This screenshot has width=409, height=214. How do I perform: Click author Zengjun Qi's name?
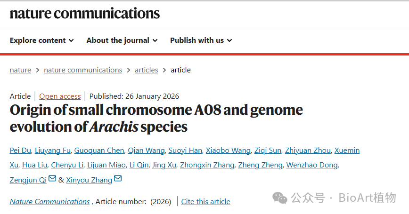(28, 180)
